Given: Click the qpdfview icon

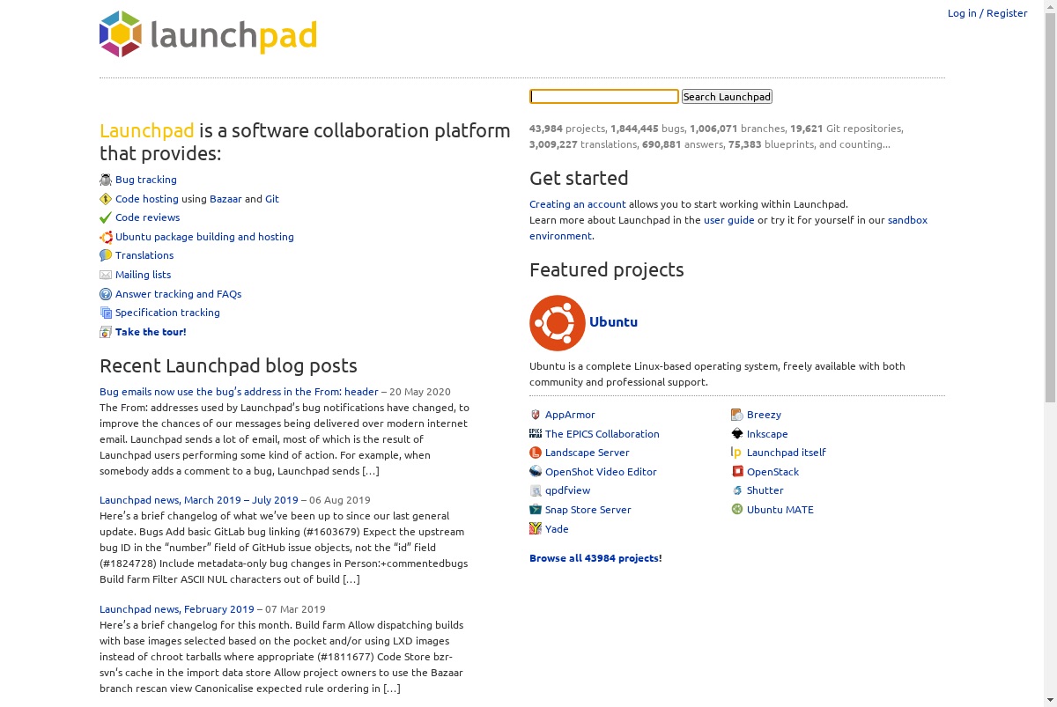Looking at the screenshot, I should tap(536, 490).
